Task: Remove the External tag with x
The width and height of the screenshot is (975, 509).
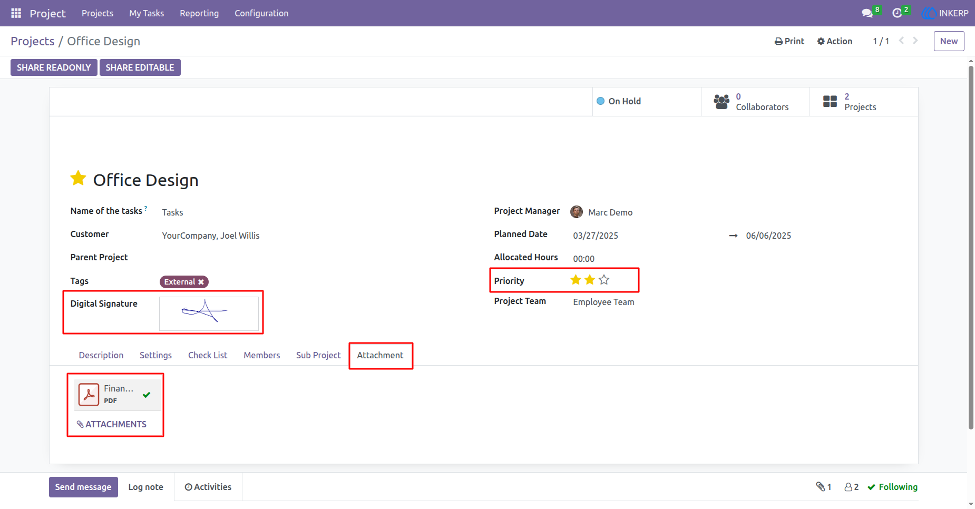Action: pos(201,282)
